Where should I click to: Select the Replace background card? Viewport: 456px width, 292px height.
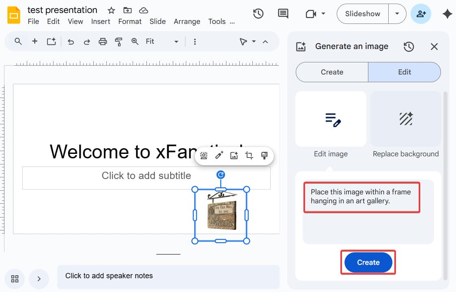click(405, 119)
